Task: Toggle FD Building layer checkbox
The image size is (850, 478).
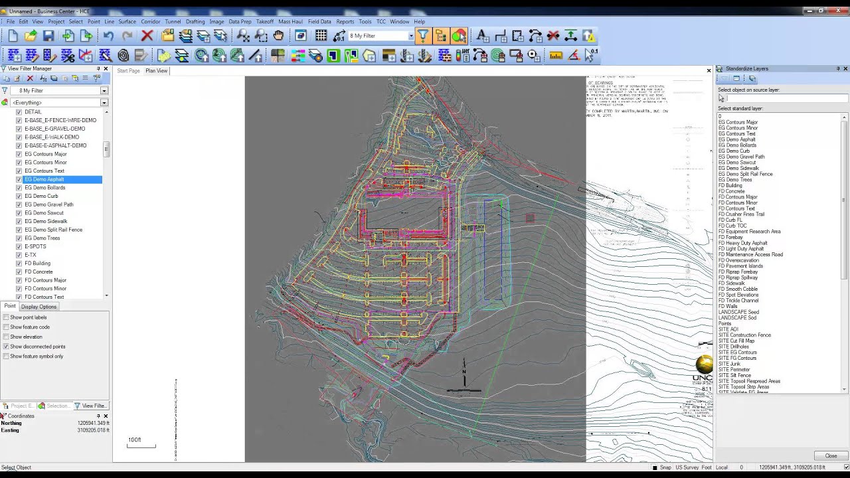Action: pos(19,264)
